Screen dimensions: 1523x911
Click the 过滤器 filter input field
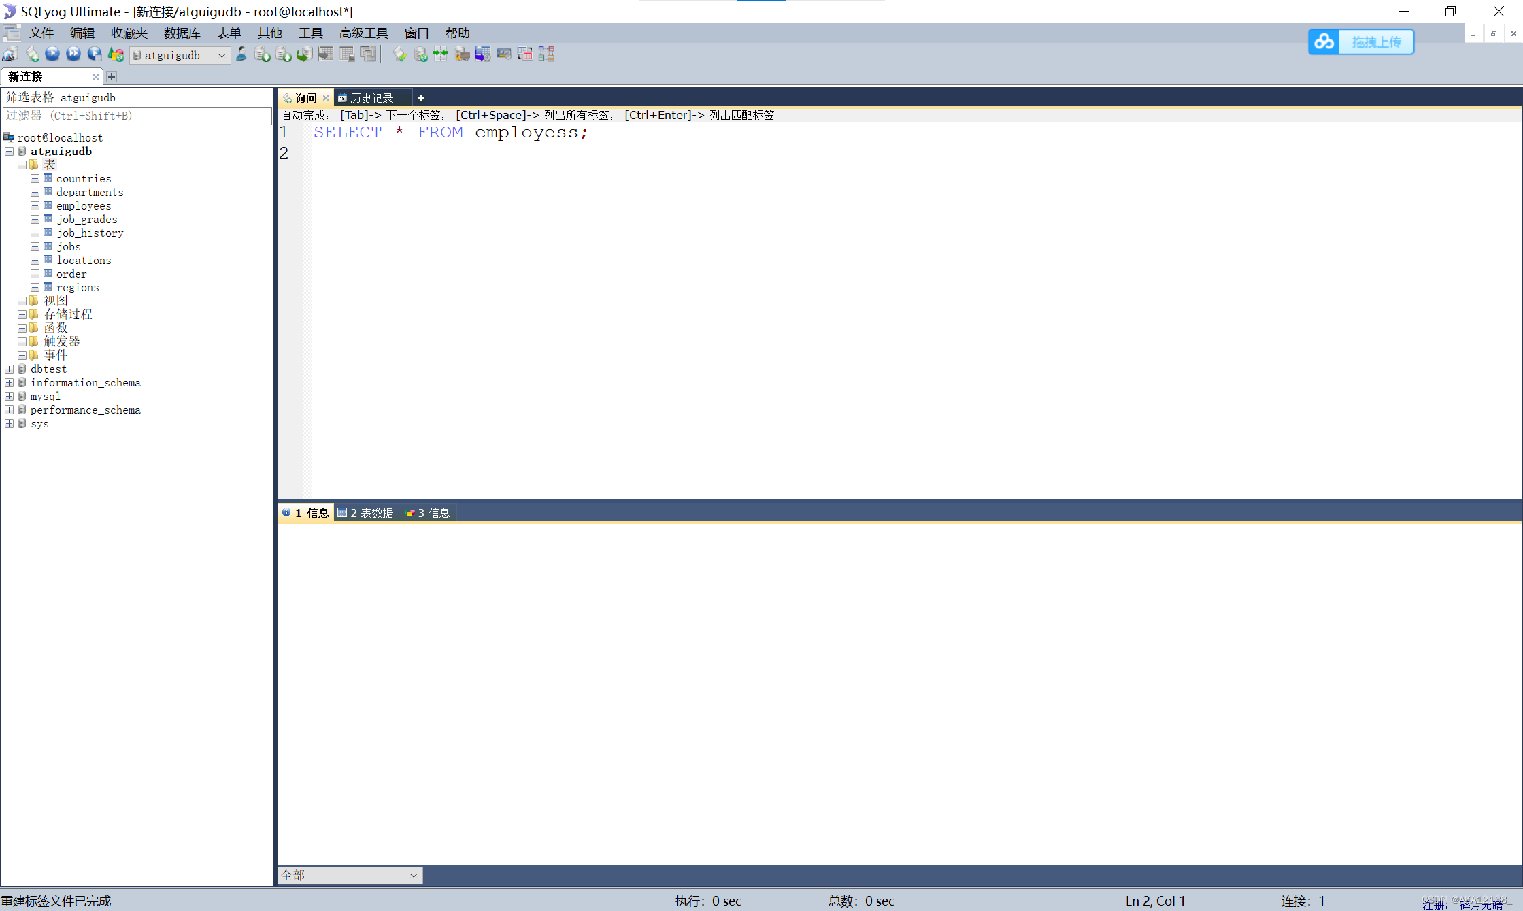click(x=136, y=116)
